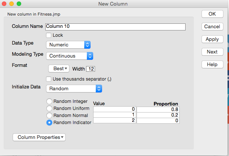This screenshot has height=156, width=229.
Task: Choose Random Normal radio button
Action: tap(49, 116)
